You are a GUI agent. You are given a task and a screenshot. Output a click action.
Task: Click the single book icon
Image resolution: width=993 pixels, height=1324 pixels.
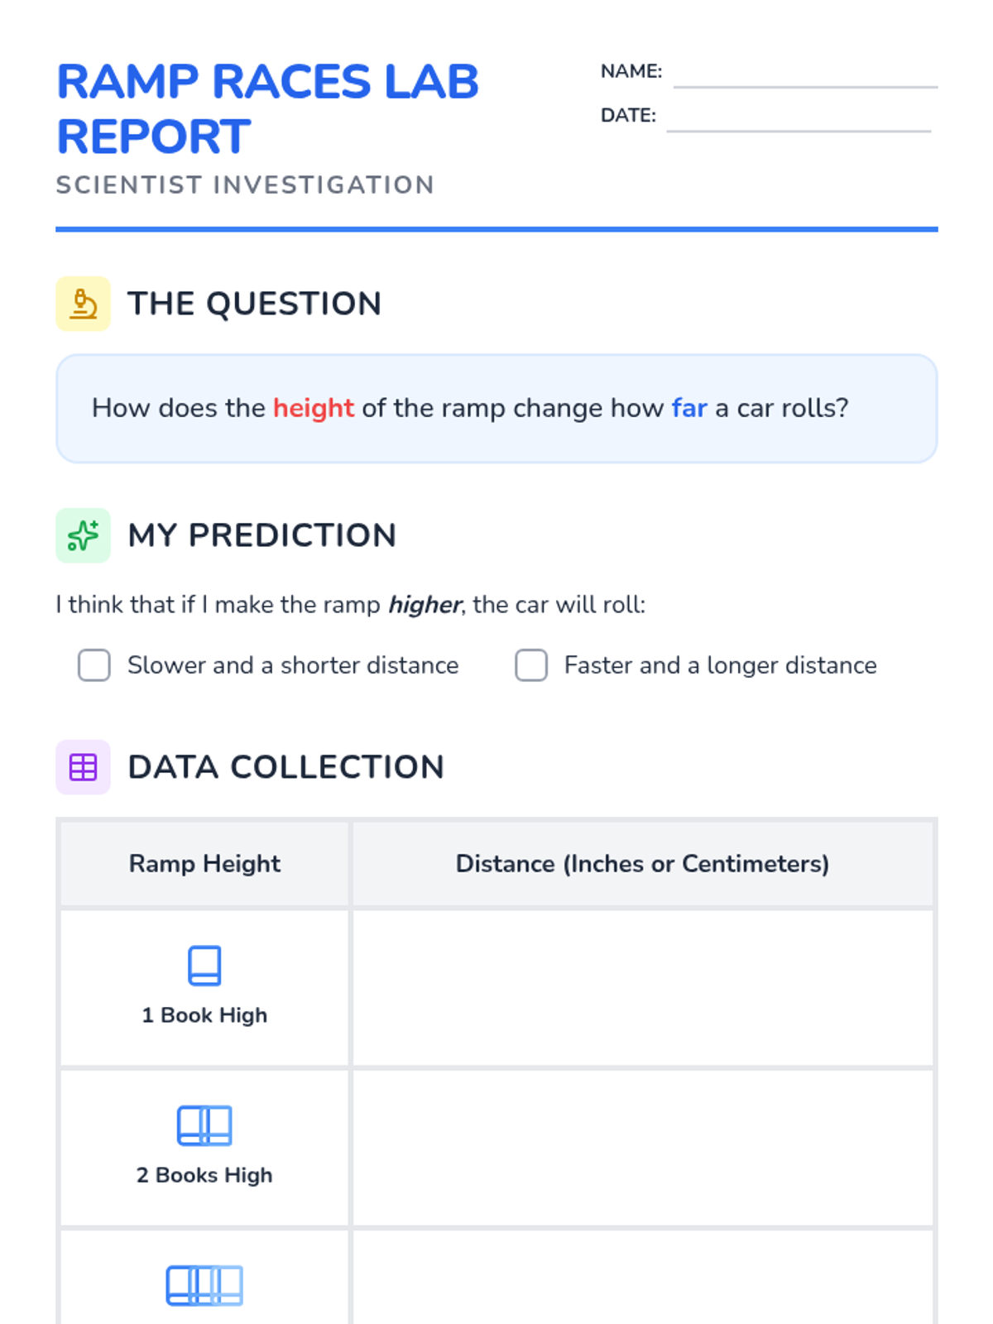(x=204, y=965)
